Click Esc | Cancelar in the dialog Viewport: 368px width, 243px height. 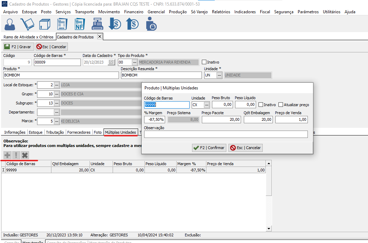[246, 148]
